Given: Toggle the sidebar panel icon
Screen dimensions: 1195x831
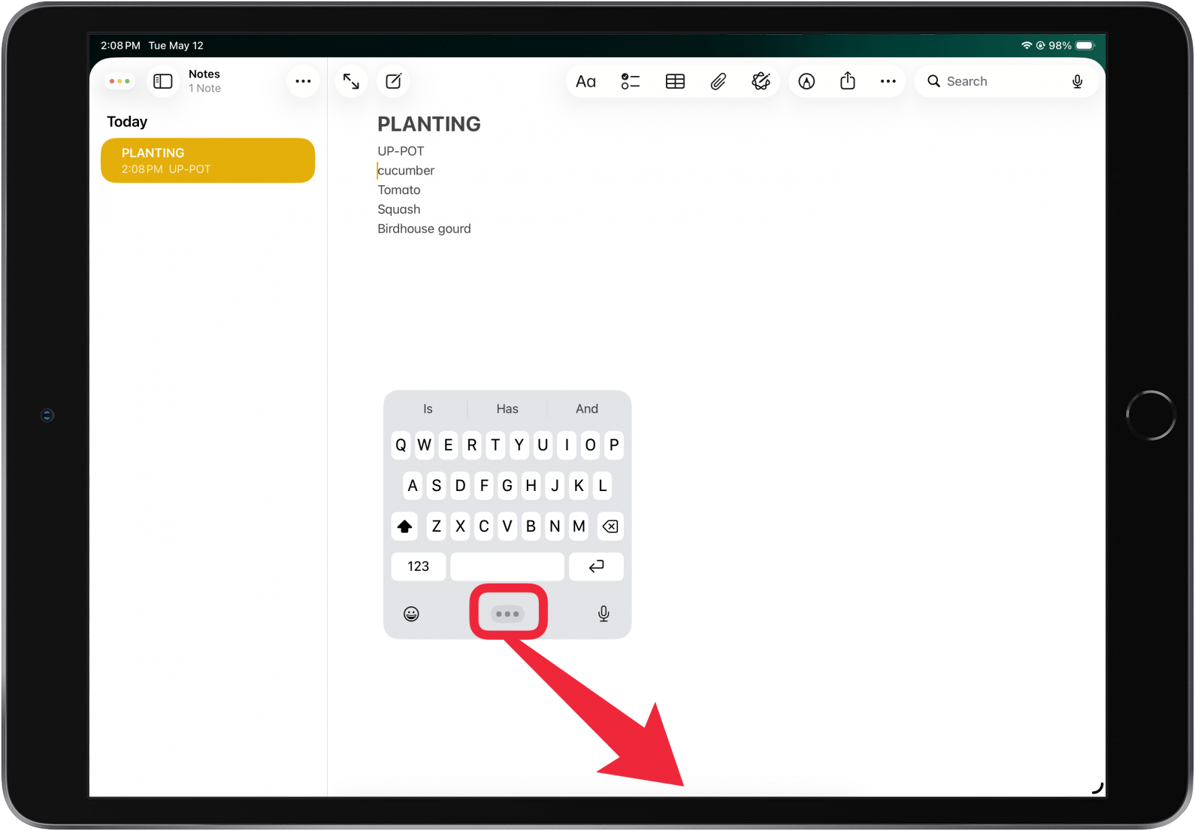Looking at the screenshot, I should coord(163,81).
